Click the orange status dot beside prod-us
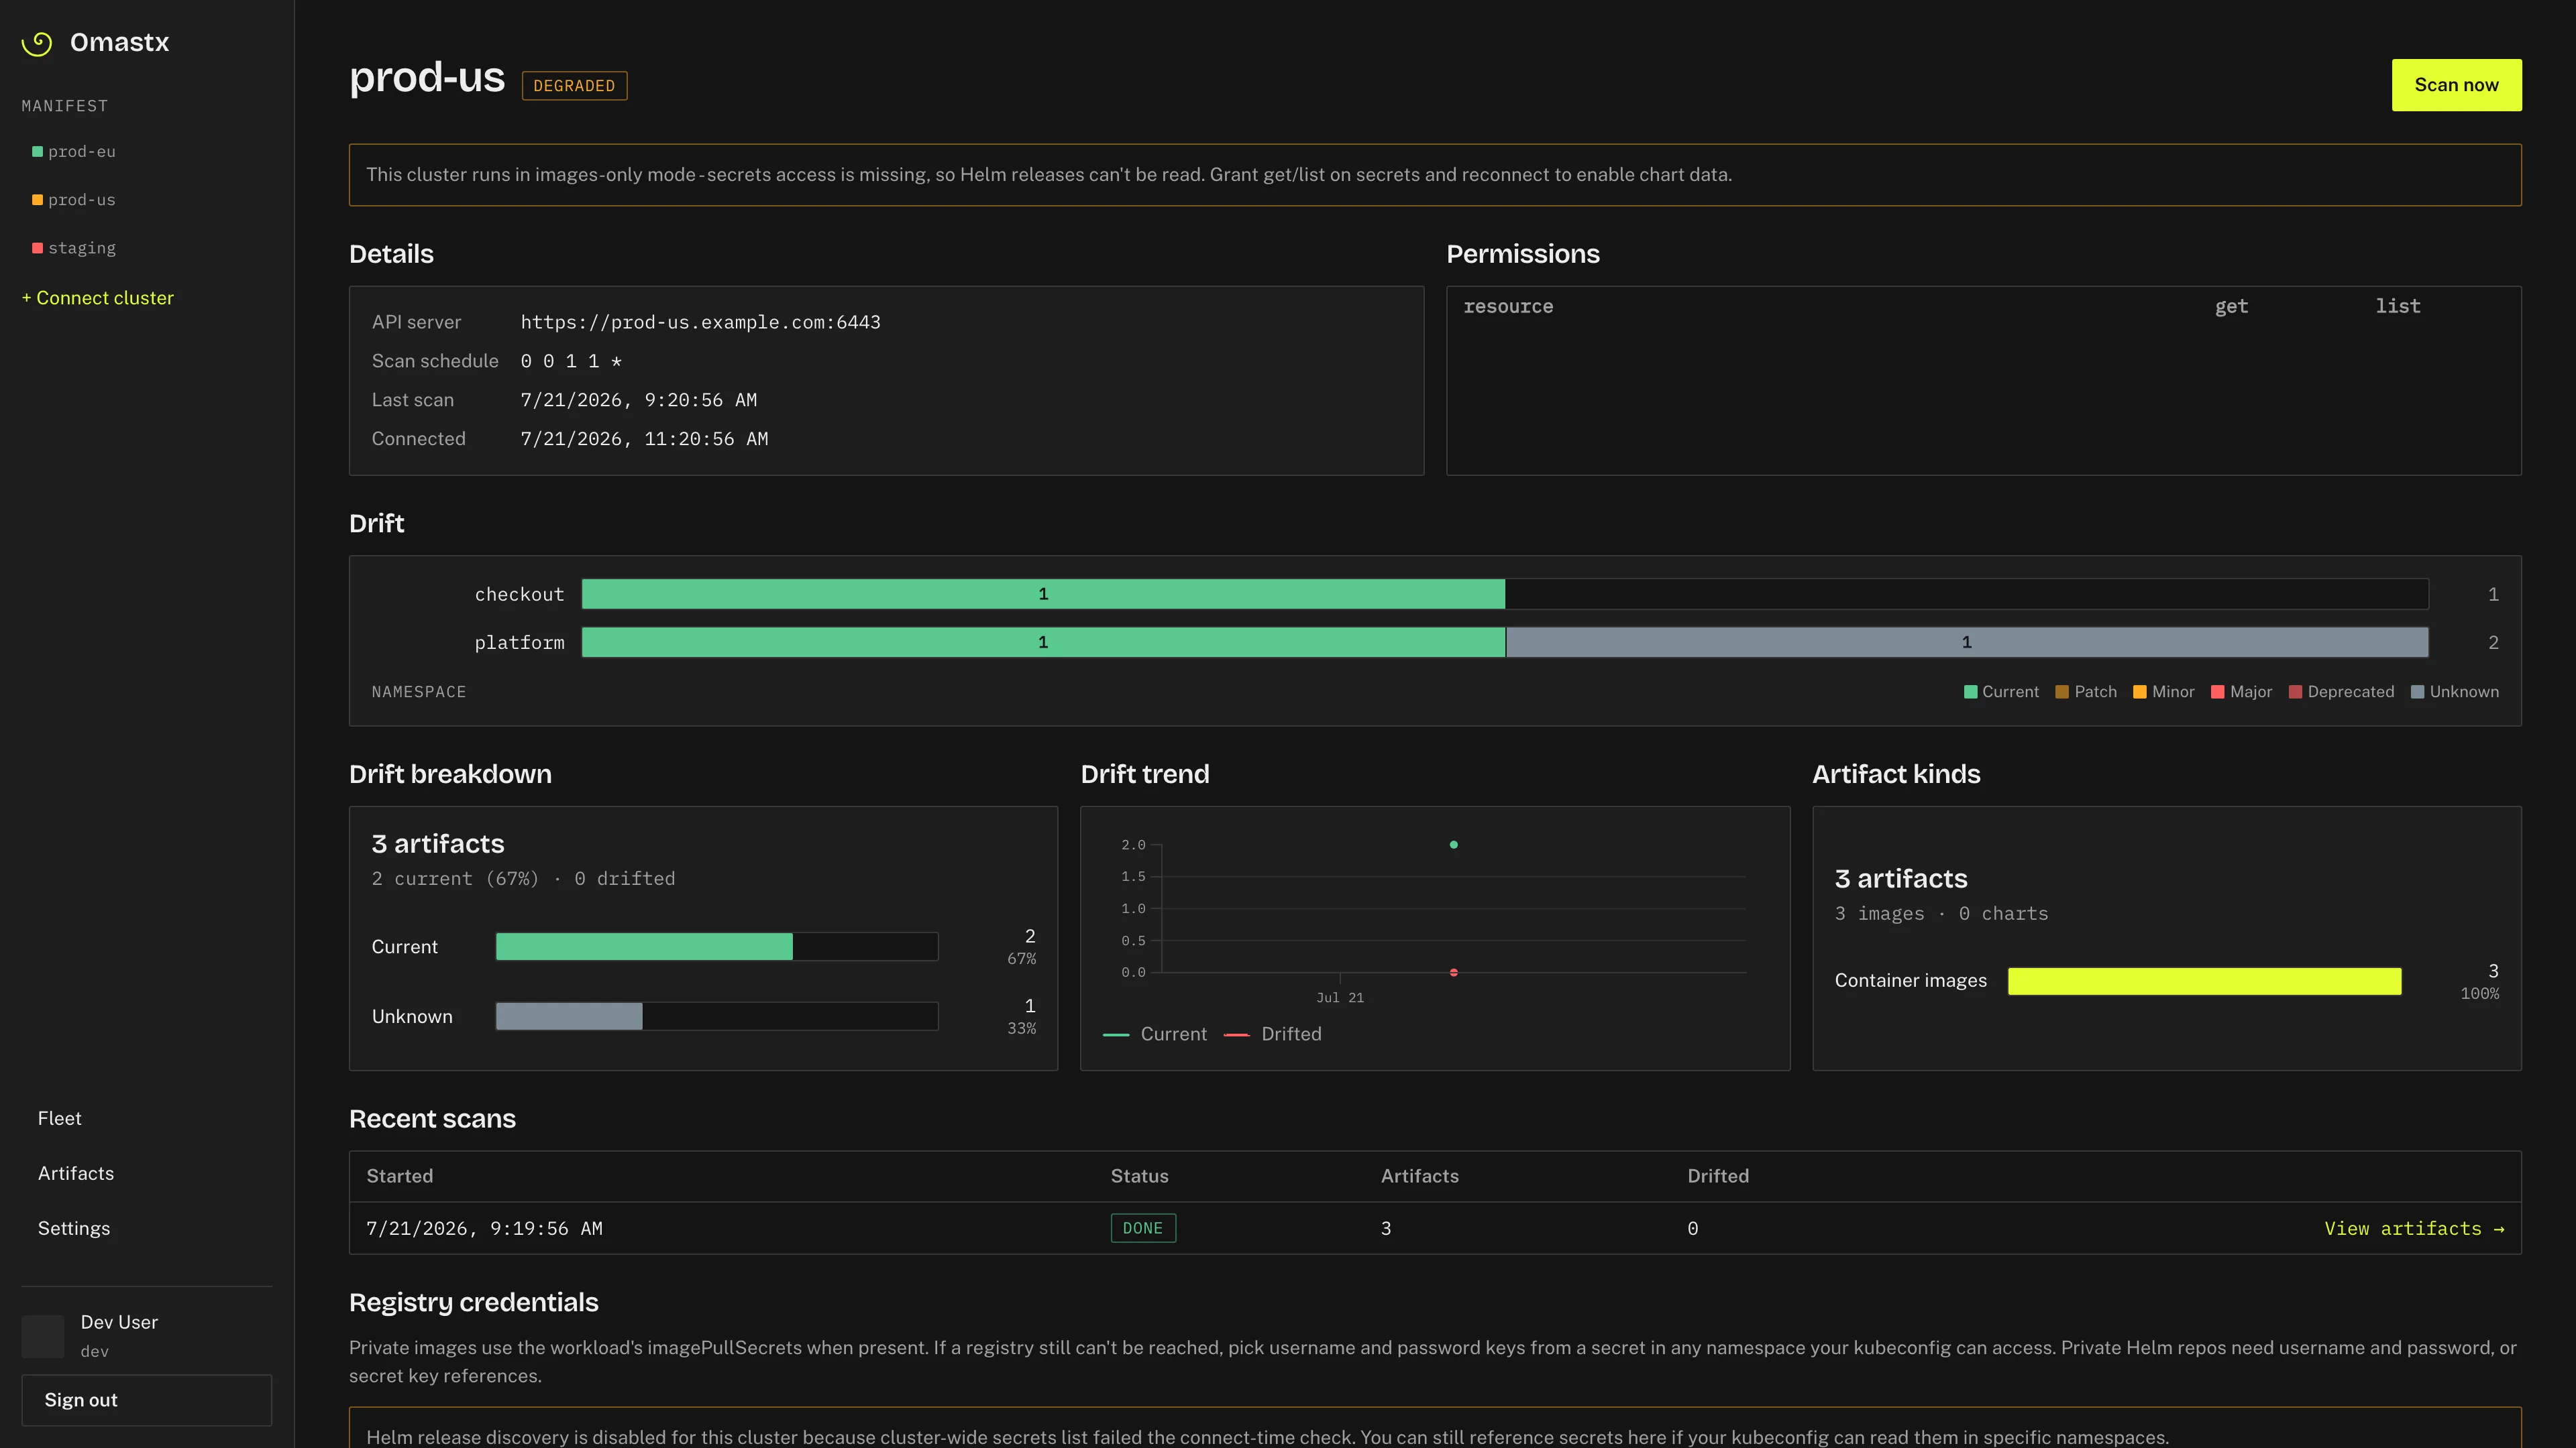This screenshot has height=1448, width=2576. [37, 200]
